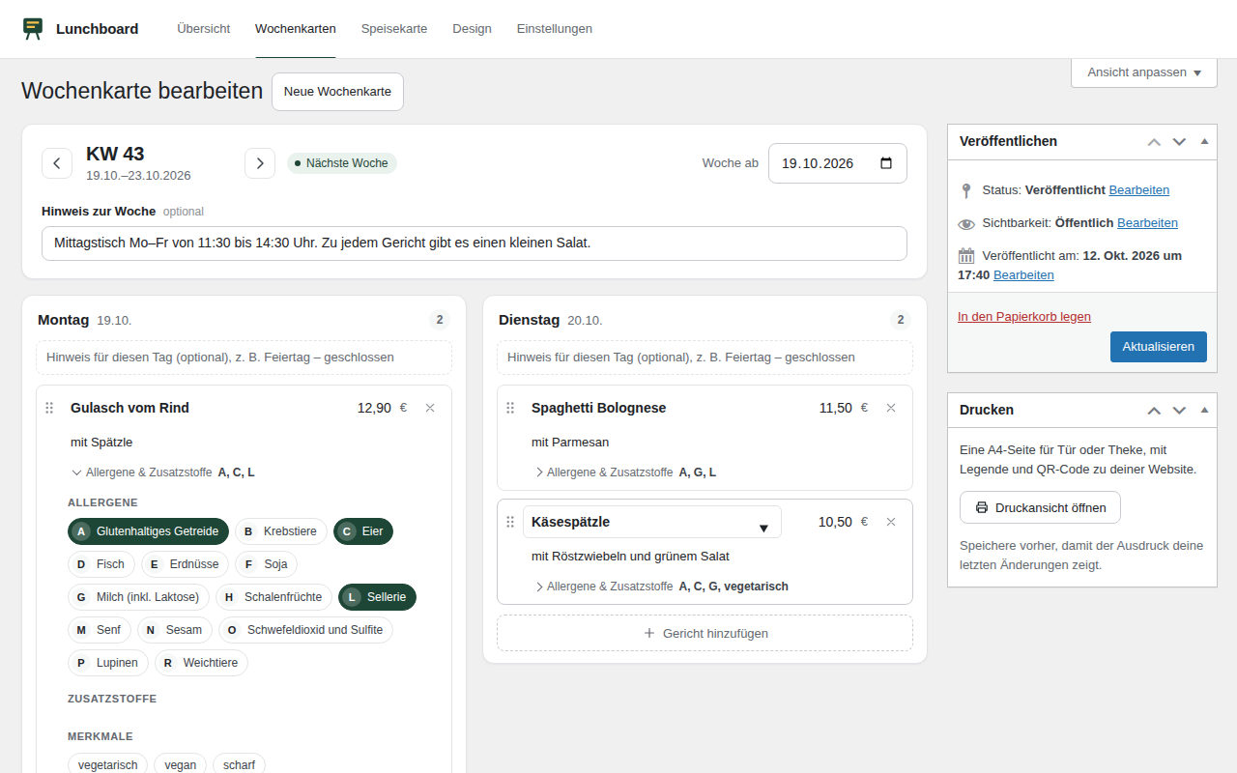Open calendar picker in date field

[886, 163]
